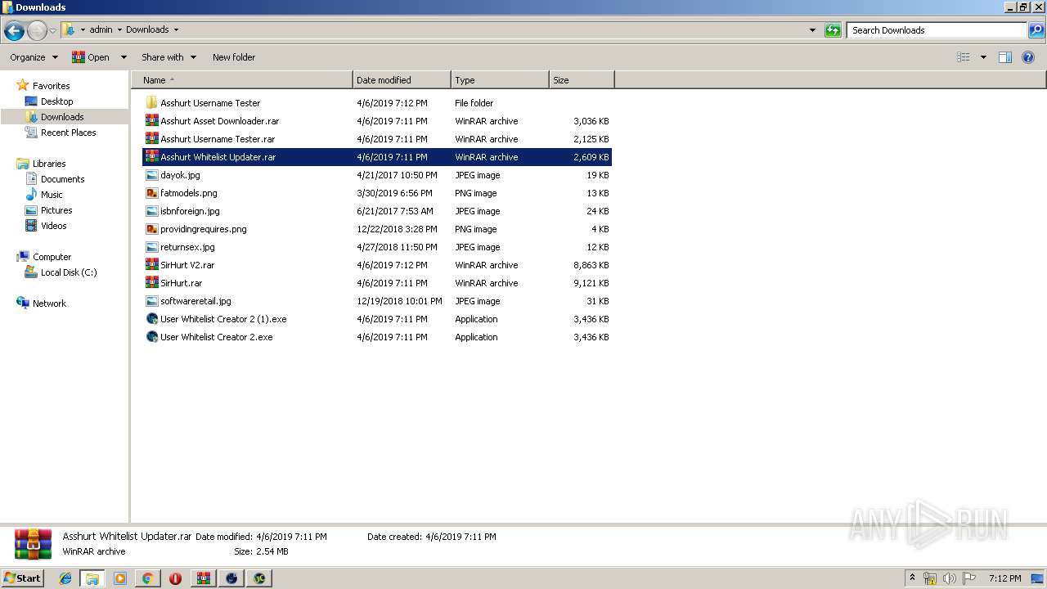Image resolution: width=1047 pixels, height=589 pixels.
Task: Open Recent Places in Favorites
Action: coord(68,133)
